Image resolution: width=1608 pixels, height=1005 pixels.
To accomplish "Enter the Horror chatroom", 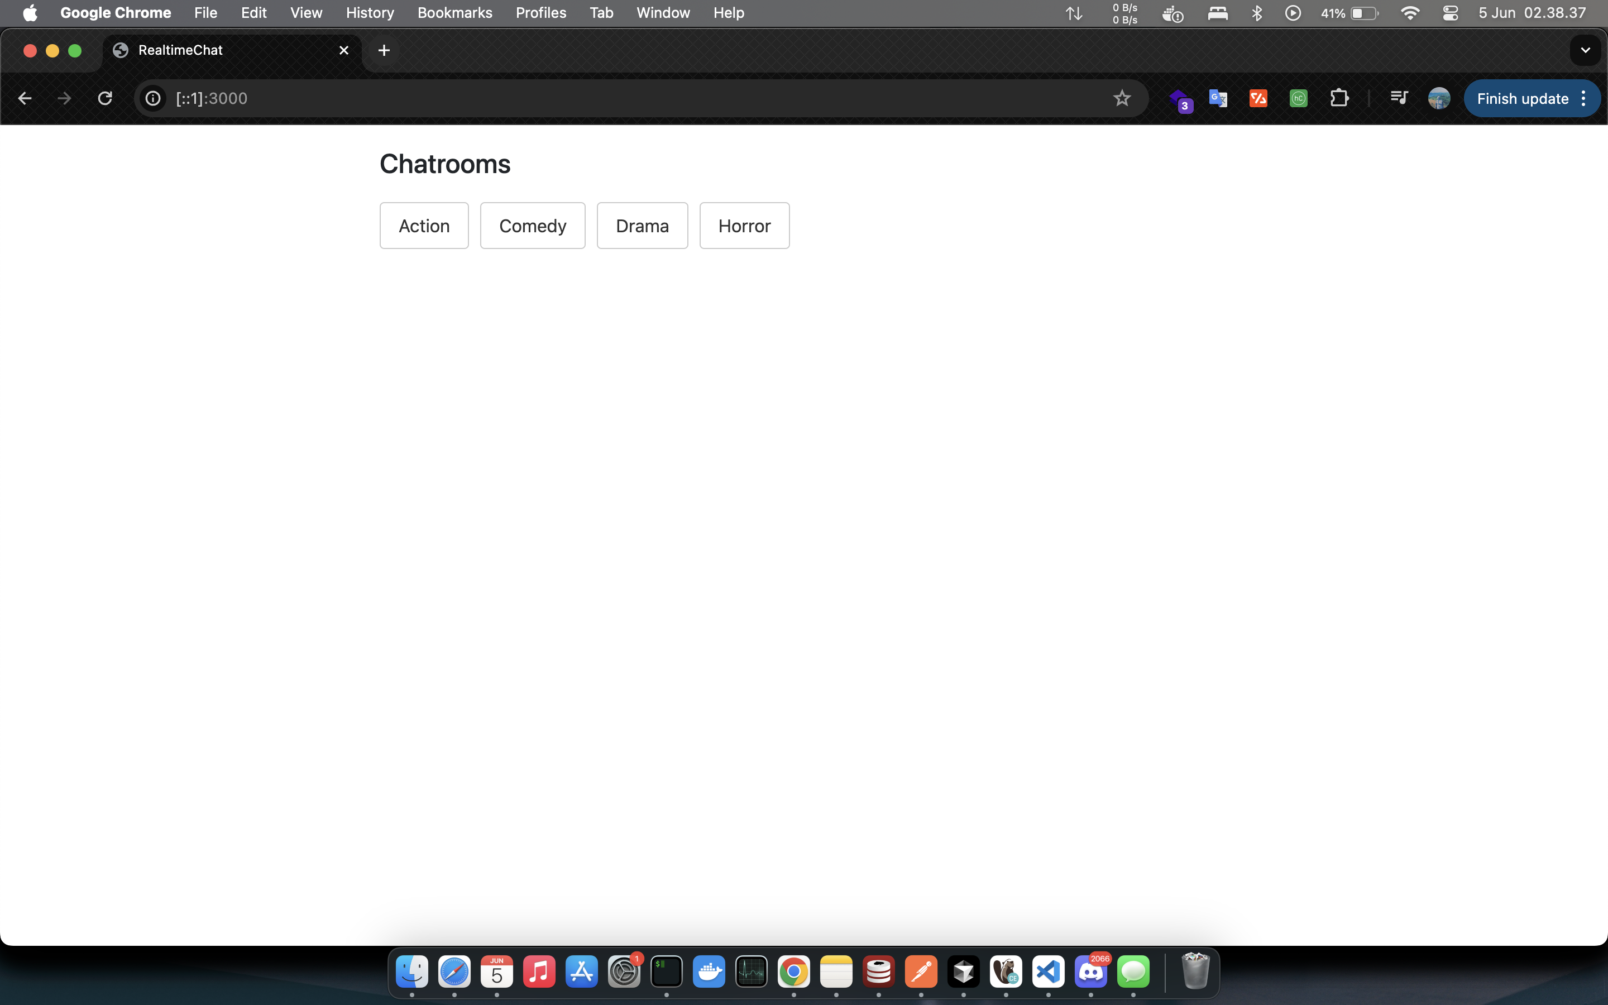I will [744, 226].
